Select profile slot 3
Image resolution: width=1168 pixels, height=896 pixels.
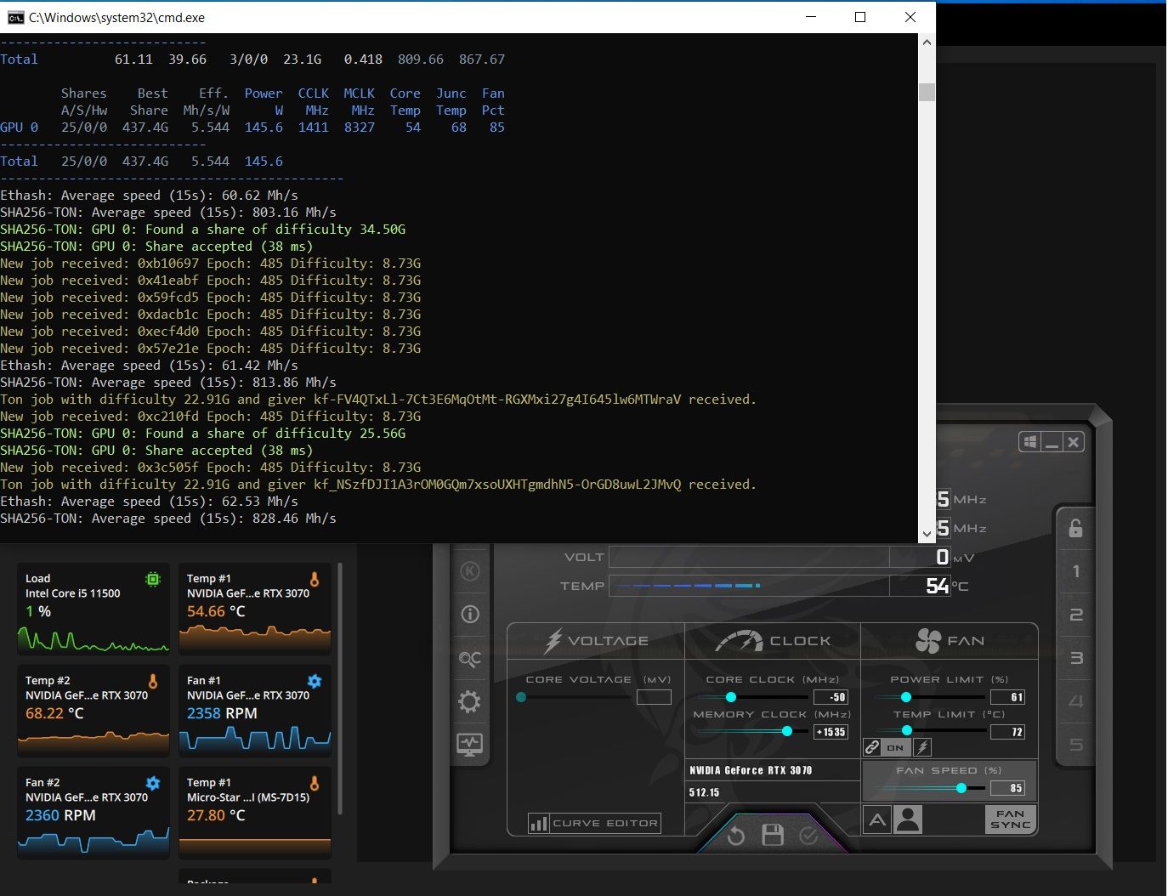tap(1075, 658)
